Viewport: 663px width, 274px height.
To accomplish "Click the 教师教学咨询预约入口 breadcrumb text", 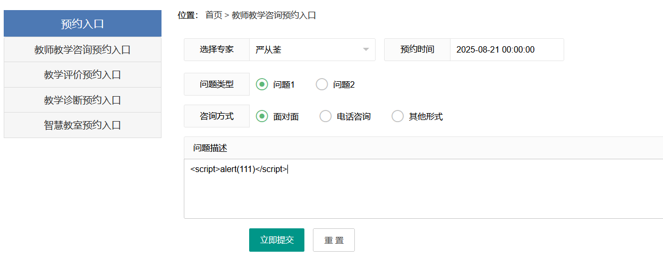I will [x=274, y=15].
